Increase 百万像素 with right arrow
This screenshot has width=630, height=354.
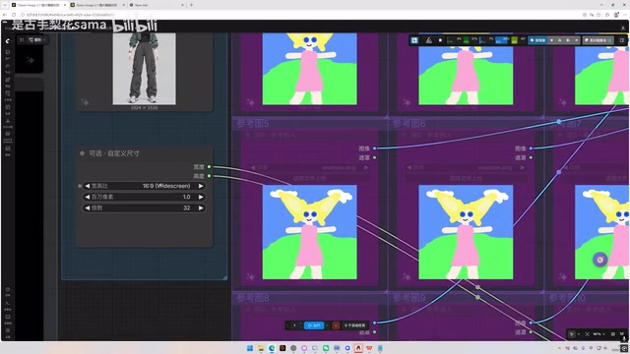[201, 197]
